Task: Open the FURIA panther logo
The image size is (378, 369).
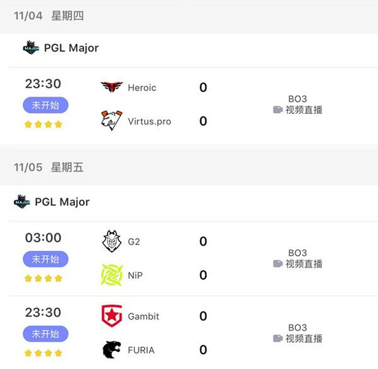Action: (x=111, y=350)
